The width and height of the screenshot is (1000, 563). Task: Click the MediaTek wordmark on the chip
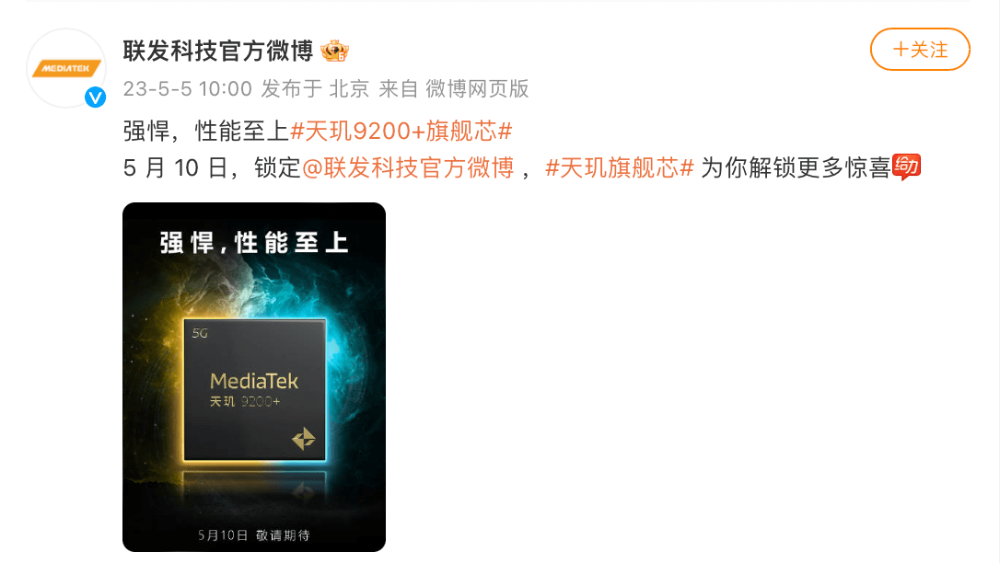coord(254,381)
